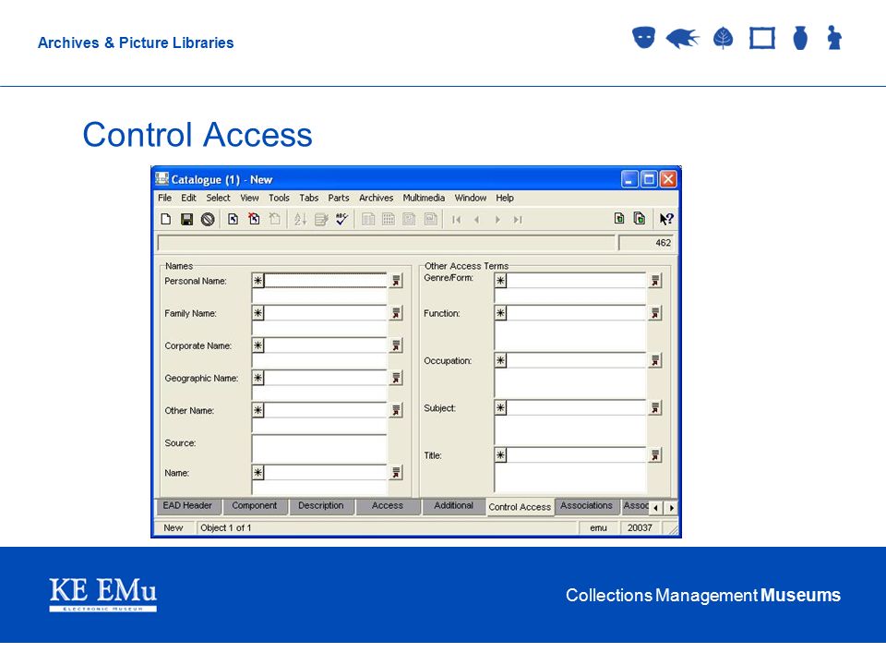Click attach button beside Family Name

click(x=397, y=313)
